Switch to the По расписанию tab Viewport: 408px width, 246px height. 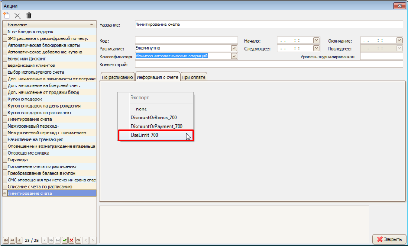tap(117, 77)
